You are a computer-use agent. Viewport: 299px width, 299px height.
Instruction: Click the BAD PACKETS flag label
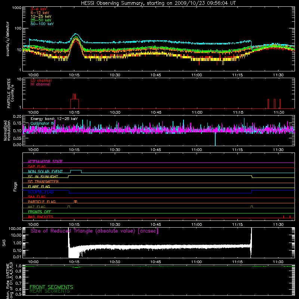pos(41,217)
